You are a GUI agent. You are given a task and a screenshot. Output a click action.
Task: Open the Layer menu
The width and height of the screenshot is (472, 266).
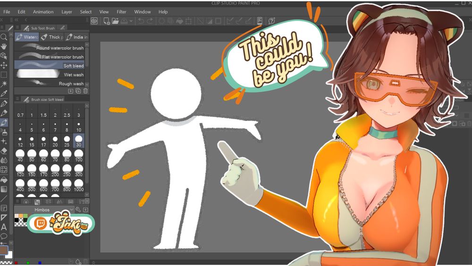67,12
